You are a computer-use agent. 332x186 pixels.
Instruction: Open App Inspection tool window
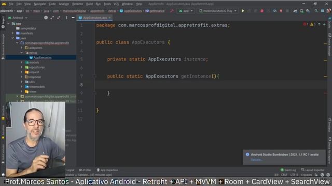point(107,170)
